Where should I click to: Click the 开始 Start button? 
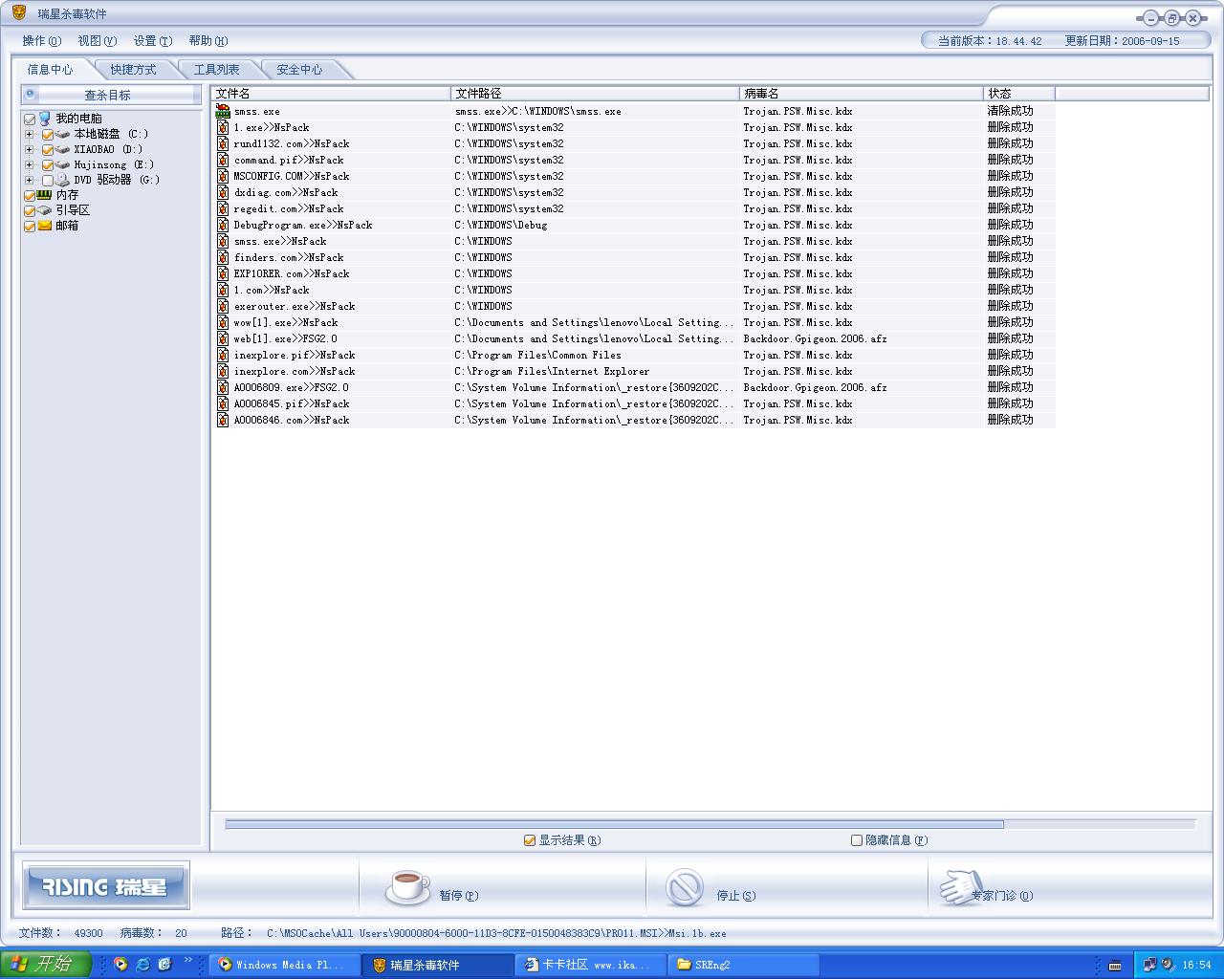[x=46, y=964]
